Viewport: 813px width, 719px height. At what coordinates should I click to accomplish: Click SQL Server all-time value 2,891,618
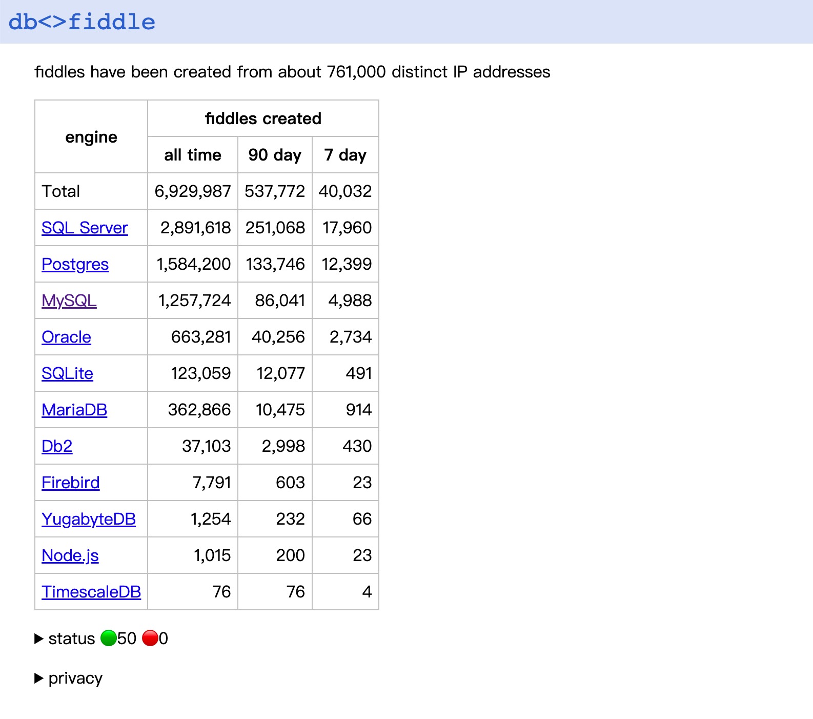tap(196, 228)
